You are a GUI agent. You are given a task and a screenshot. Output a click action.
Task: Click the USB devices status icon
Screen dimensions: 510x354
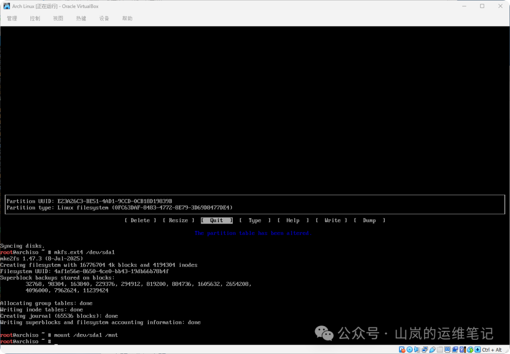tap(432, 349)
